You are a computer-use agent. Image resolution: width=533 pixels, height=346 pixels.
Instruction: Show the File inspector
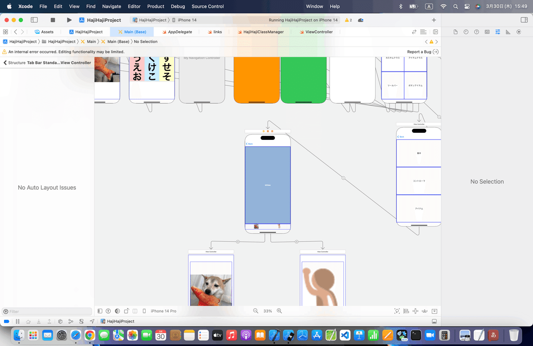455,32
